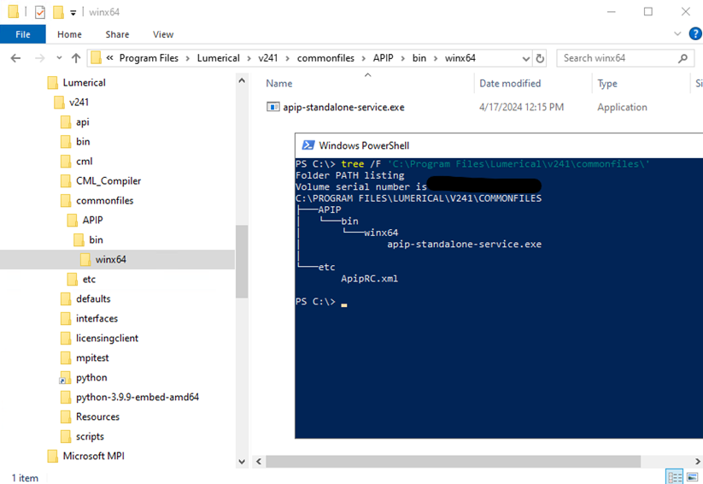Click python-3.9.9-embed-amd64 folder icon

point(66,398)
